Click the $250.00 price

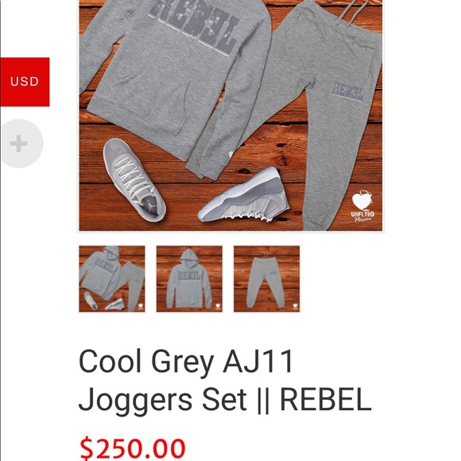click(133, 448)
